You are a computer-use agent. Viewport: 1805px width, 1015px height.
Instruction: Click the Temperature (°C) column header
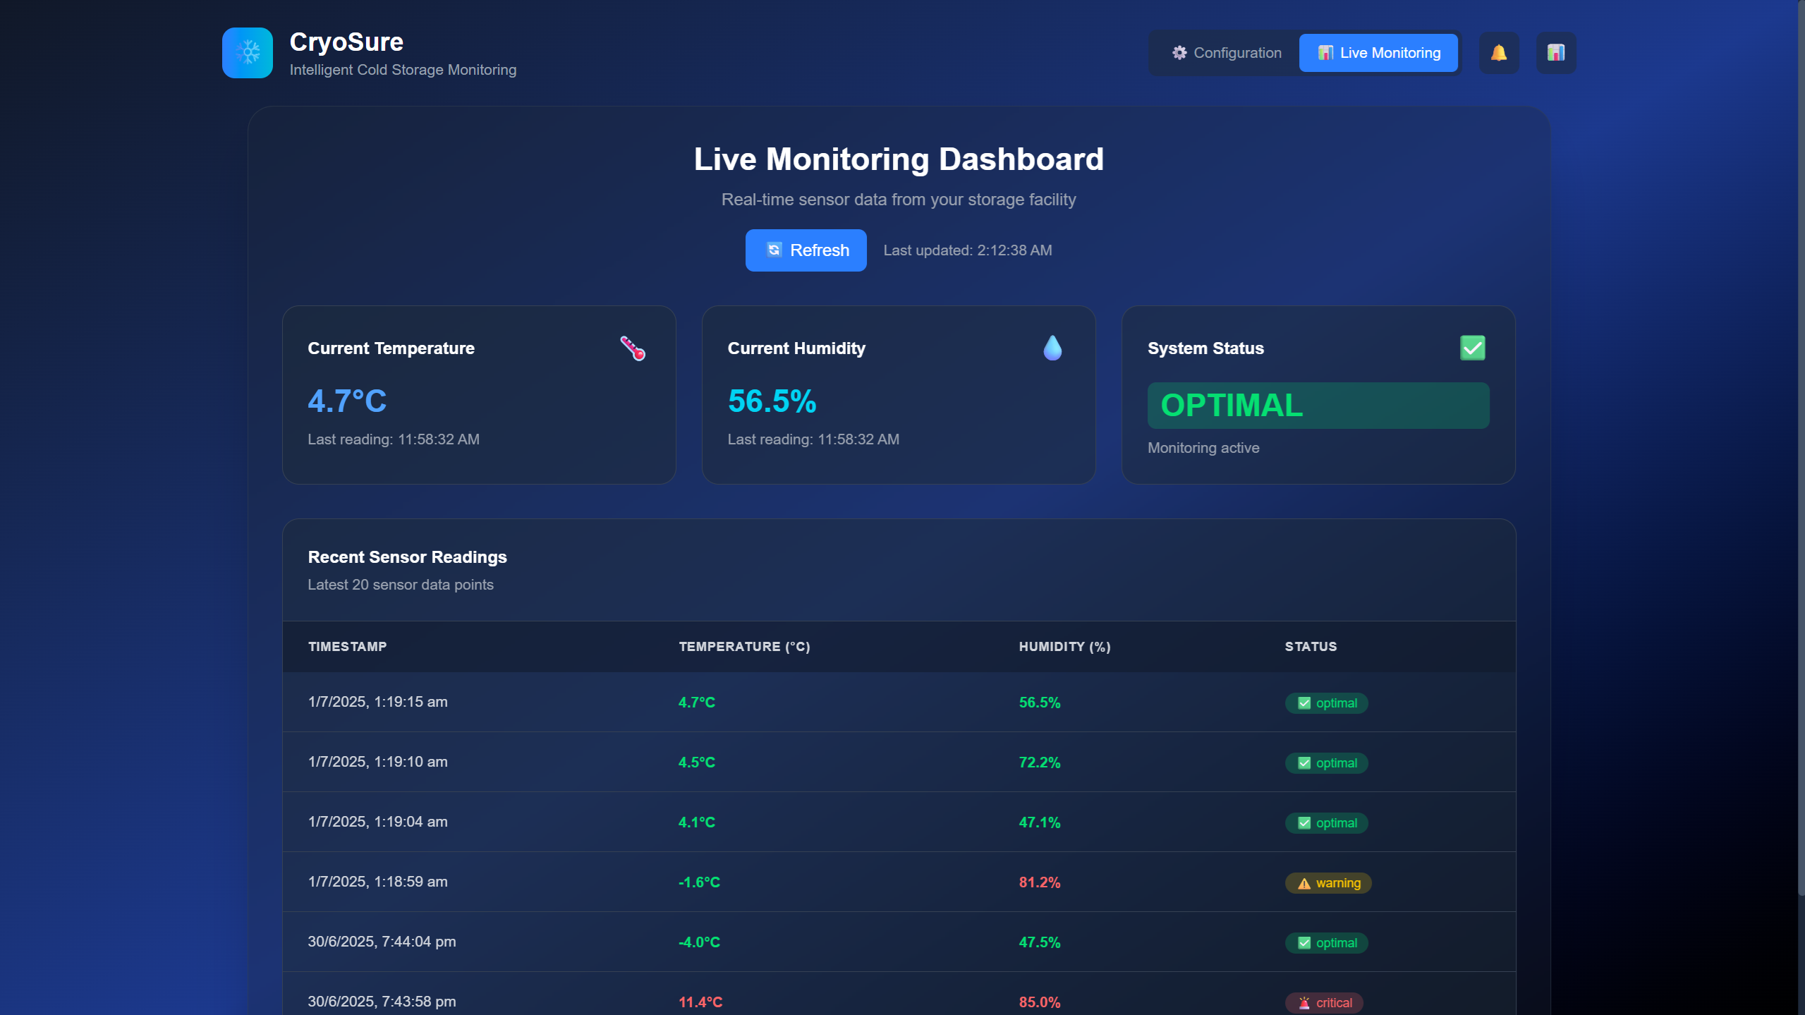pos(744,647)
